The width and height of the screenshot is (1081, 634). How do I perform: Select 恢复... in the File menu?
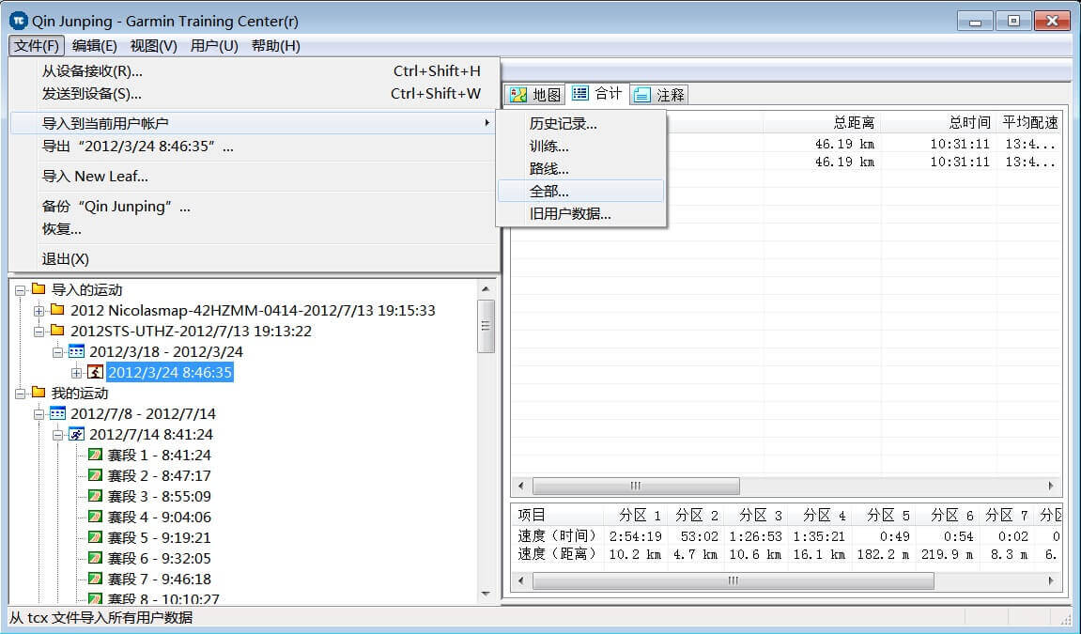[x=254, y=229]
